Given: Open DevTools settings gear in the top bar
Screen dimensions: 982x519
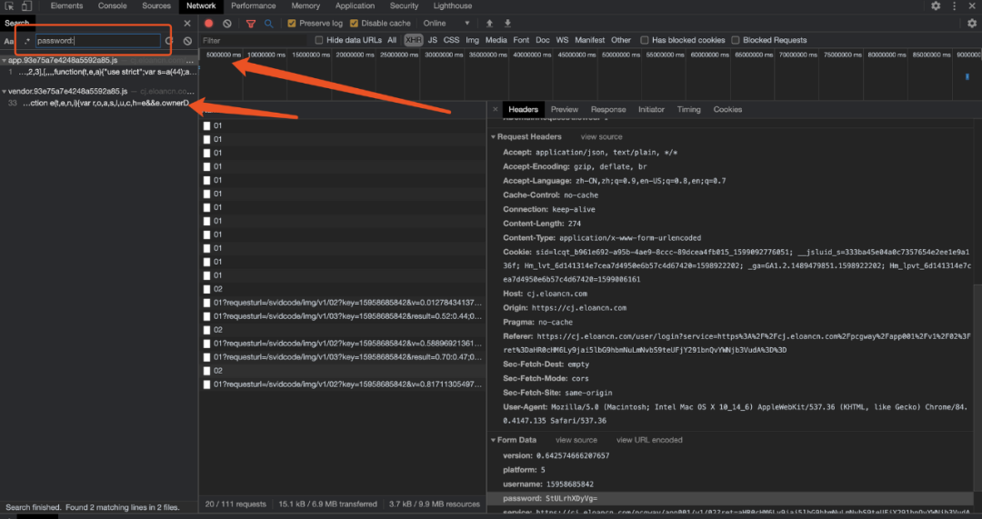Looking at the screenshot, I should click(x=935, y=5).
